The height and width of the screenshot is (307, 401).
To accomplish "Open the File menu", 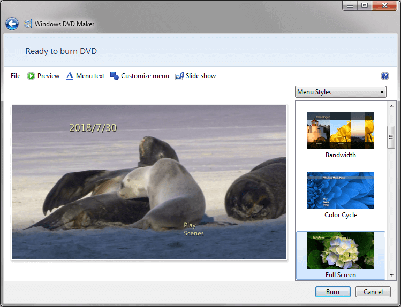I will 16,76.
